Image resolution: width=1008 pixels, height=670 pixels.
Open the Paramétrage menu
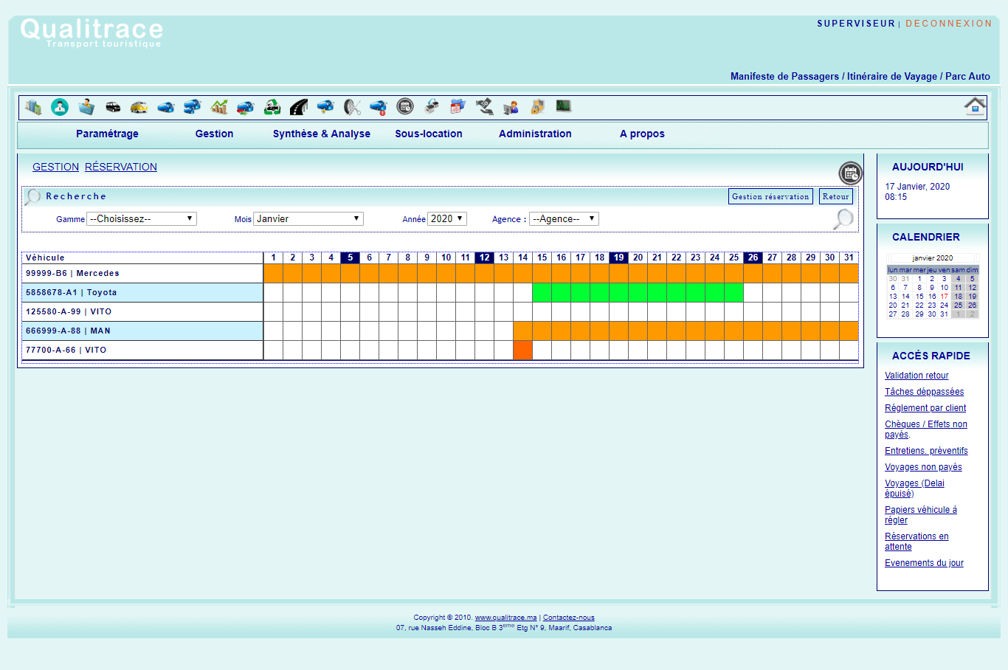click(107, 134)
